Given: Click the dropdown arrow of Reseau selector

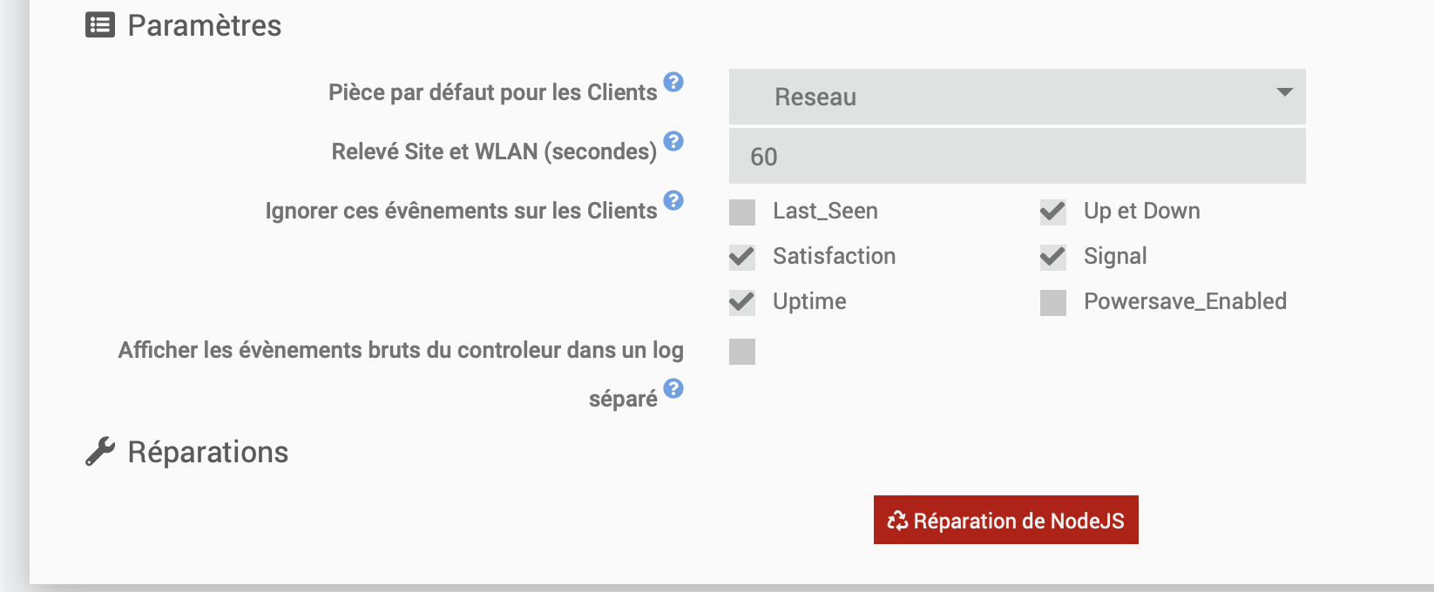Looking at the screenshot, I should tap(1284, 92).
